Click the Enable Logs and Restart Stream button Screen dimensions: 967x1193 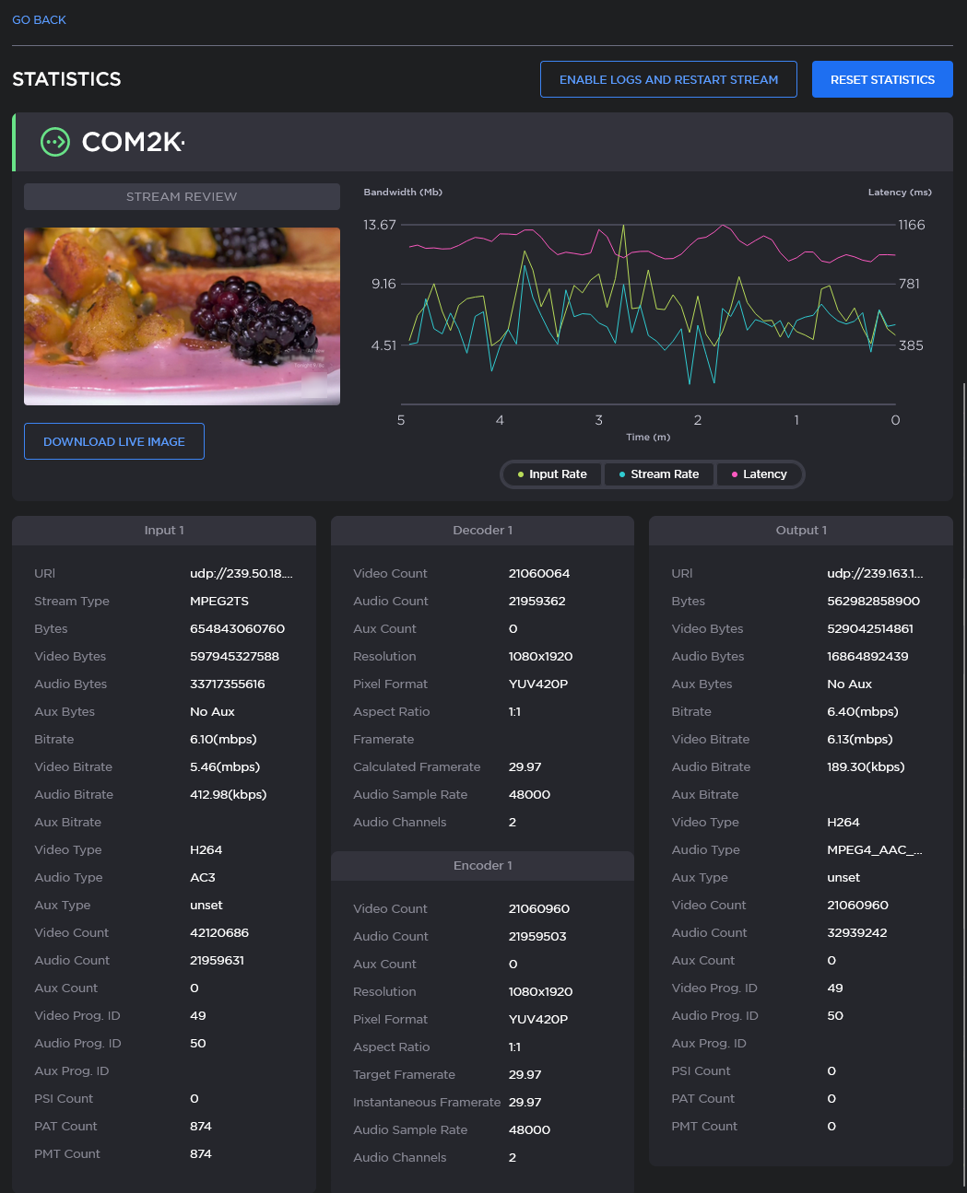pos(668,79)
